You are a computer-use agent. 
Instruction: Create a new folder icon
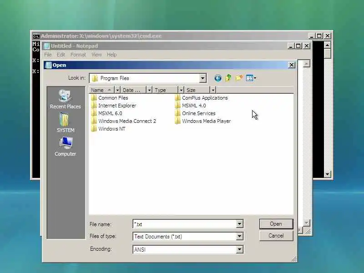[239, 78]
